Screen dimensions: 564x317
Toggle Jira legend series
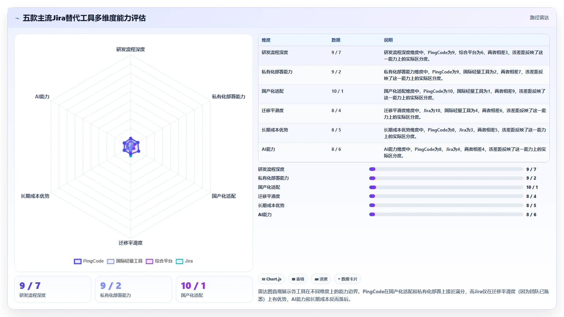coord(184,261)
